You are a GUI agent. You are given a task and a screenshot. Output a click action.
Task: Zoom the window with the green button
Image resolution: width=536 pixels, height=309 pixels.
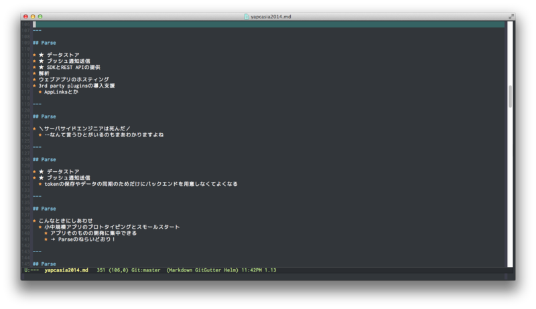pos(40,16)
